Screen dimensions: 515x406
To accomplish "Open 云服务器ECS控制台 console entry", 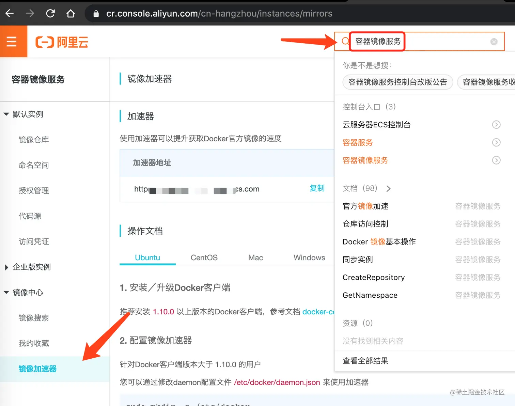I will (x=376, y=125).
